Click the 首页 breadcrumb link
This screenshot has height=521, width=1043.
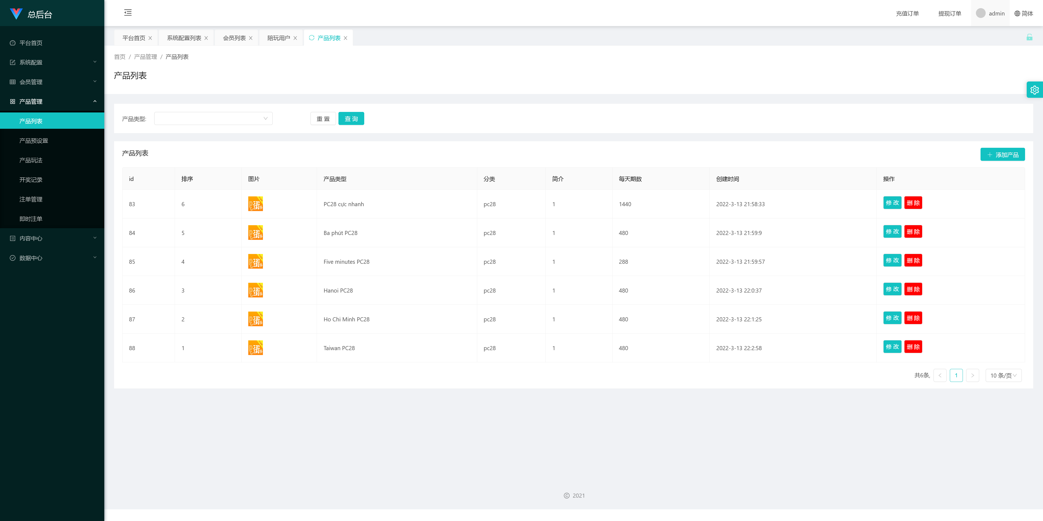point(120,57)
